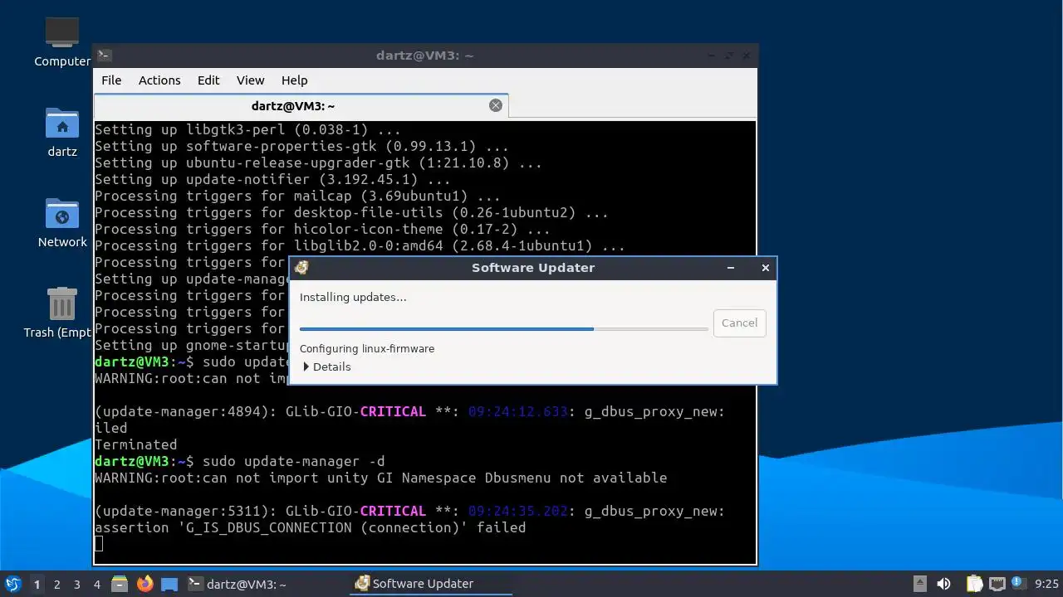Open the dartz home folder desktop icon
This screenshot has height=597, width=1063.
[x=62, y=133]
